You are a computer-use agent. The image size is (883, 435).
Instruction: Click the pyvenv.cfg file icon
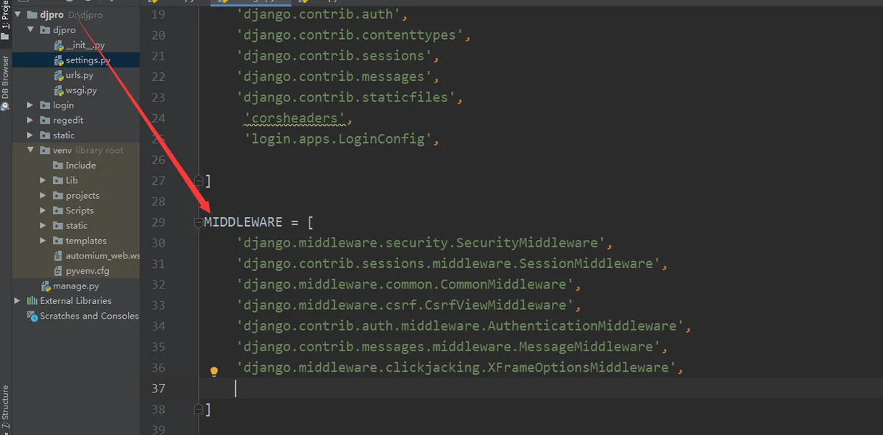click(x=59, y=271)
